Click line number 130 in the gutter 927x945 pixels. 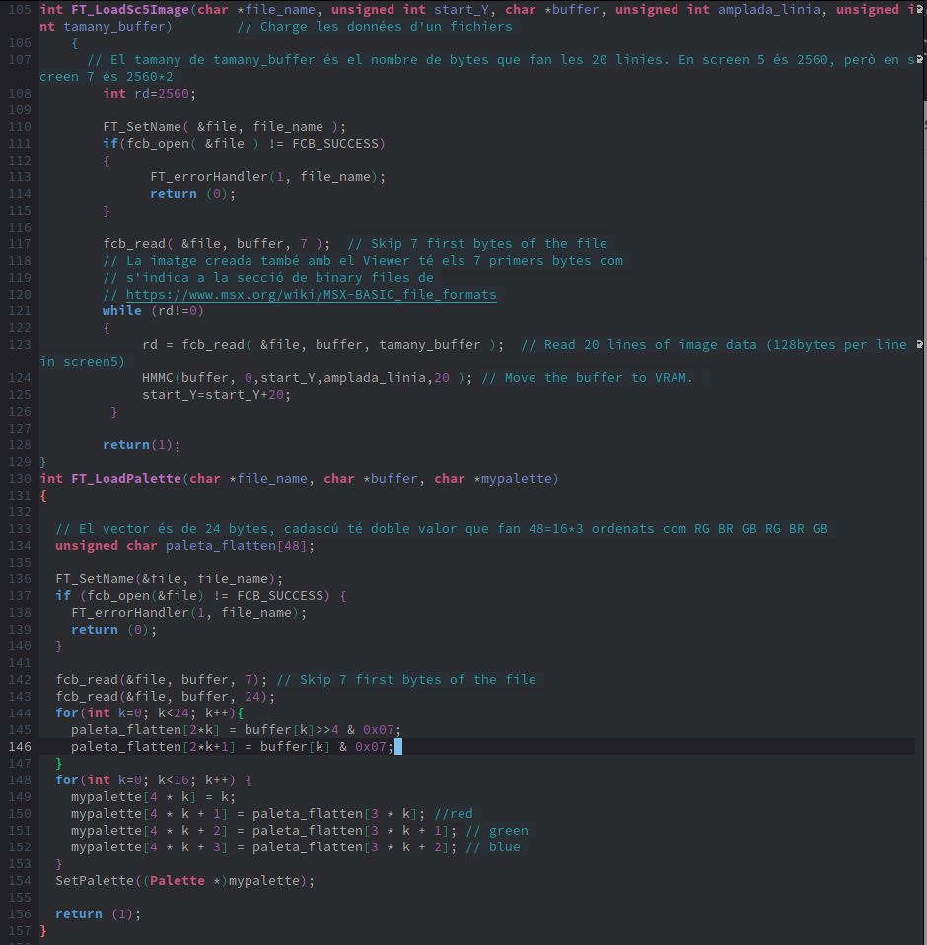click(20, 479)
